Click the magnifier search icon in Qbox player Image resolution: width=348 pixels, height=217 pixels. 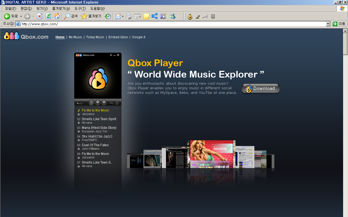[x=111, y=102]
